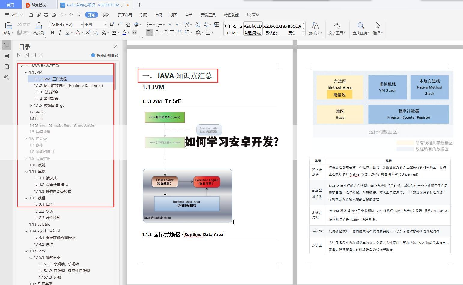Click the 智能识别目录 button
Viewport: 463px width, 285px height.
point(104,55)
